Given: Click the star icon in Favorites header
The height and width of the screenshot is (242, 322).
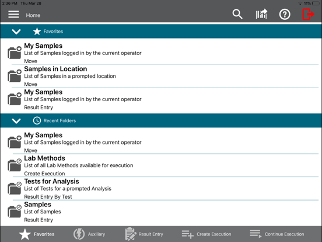Looking at the screenshot, I should click(x=37, y=32).
